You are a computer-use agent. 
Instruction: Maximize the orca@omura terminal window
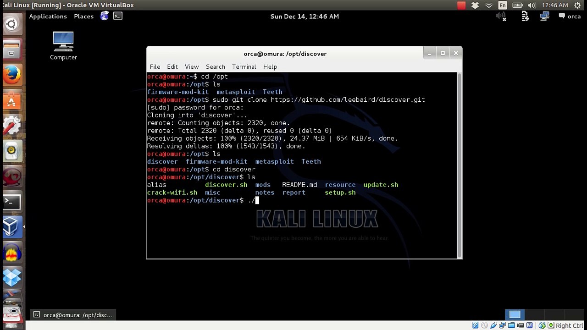tap(443, 53)
